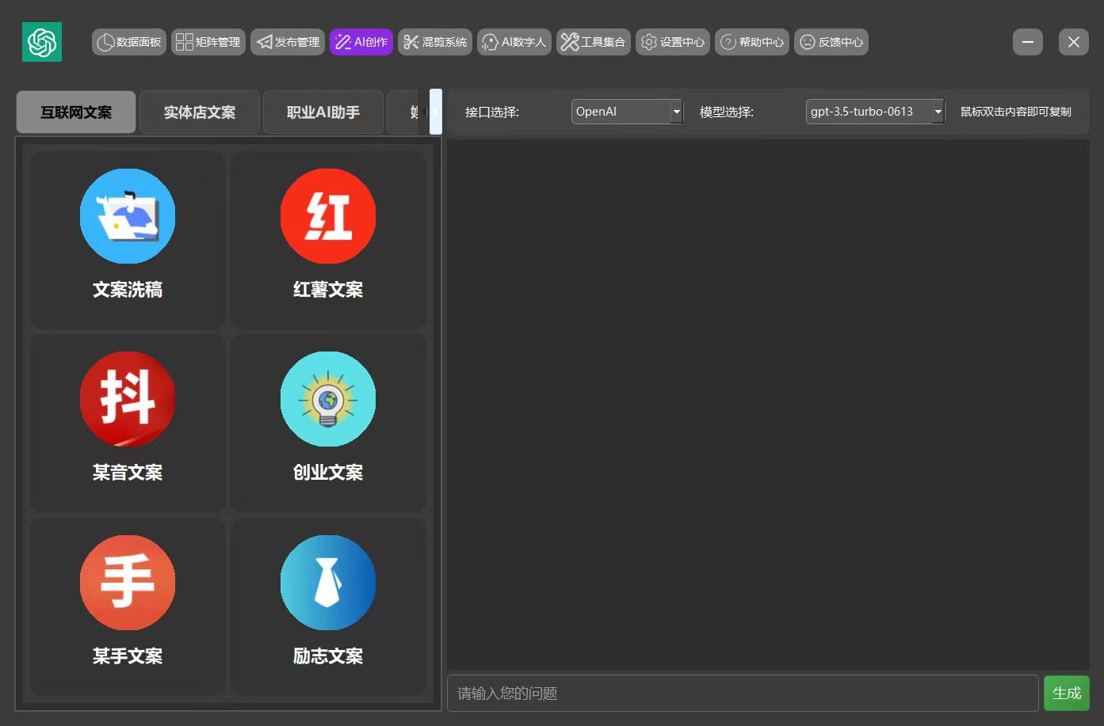Select the 励志文案 tool
The width and height of the screenshot is (1104, 726).
(328, 606)
